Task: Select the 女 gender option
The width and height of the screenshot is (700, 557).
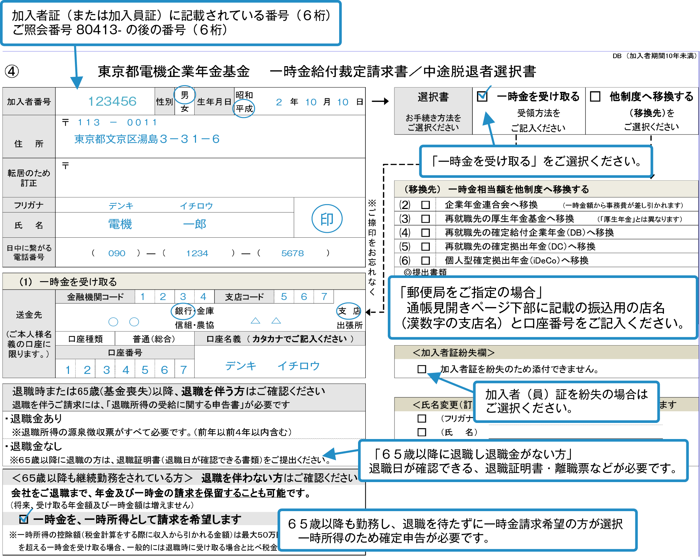Action: (x=184, y=109)
